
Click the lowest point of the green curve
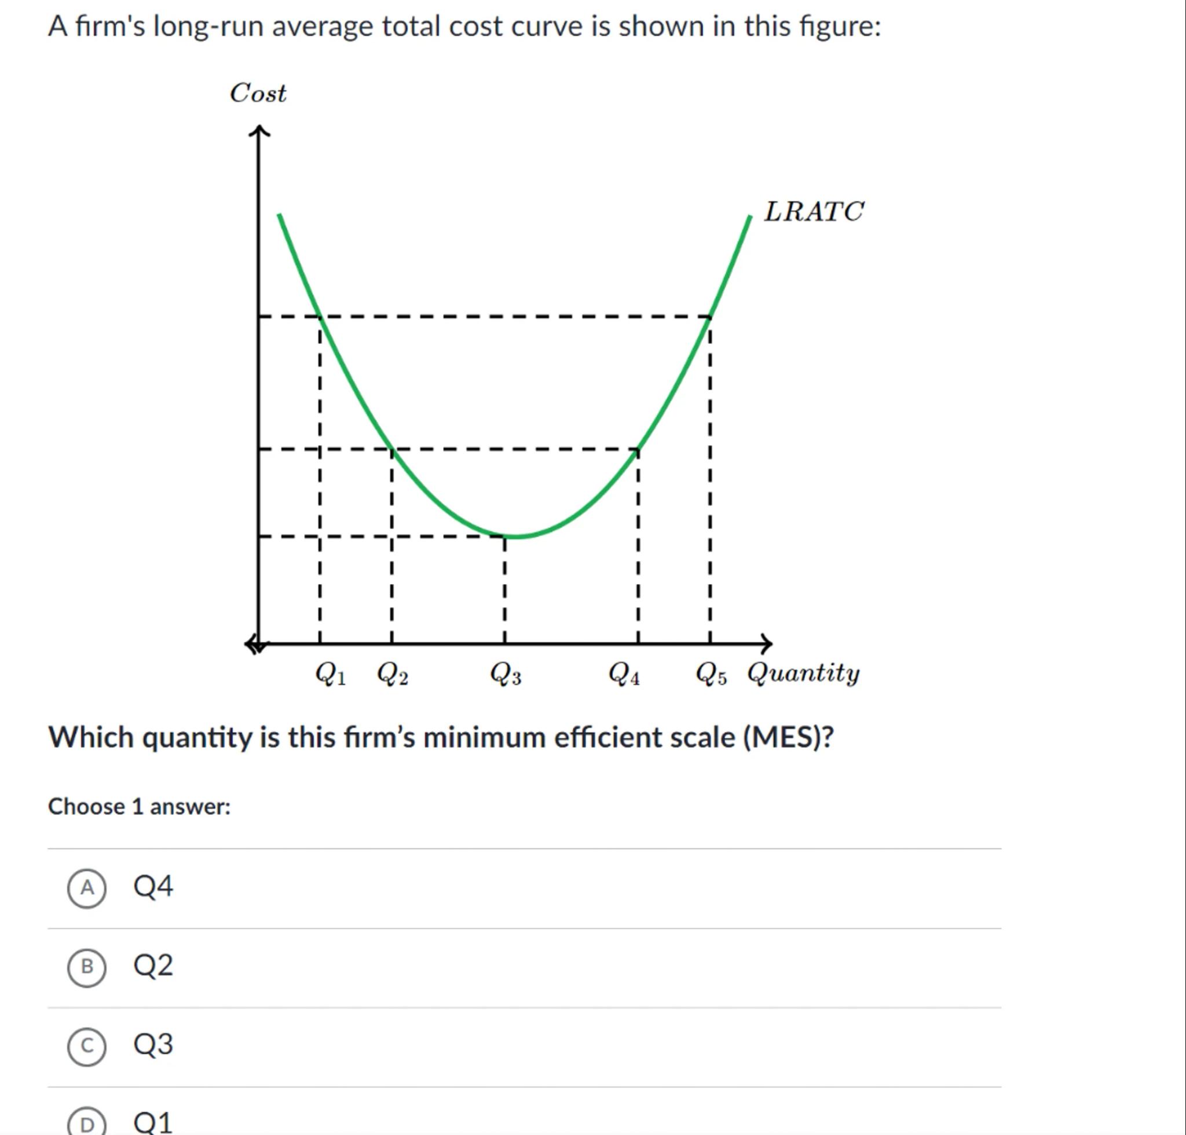tap(516, 536)
